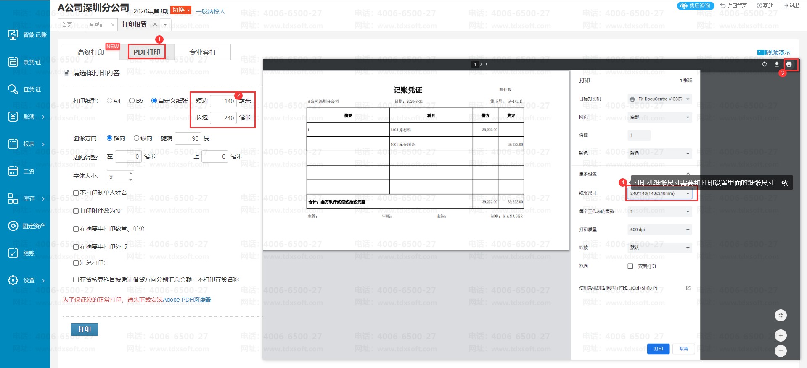Select 纵向 image orientation

(x=137, y=138)
